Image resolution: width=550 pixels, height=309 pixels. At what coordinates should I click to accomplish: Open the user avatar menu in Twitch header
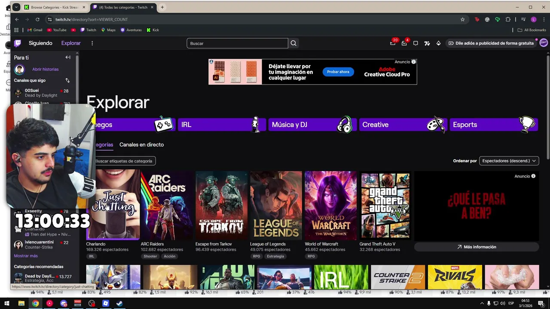click(x=544, y=43)
